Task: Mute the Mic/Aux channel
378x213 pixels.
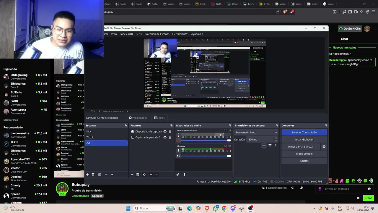Action: coord(178,156)
